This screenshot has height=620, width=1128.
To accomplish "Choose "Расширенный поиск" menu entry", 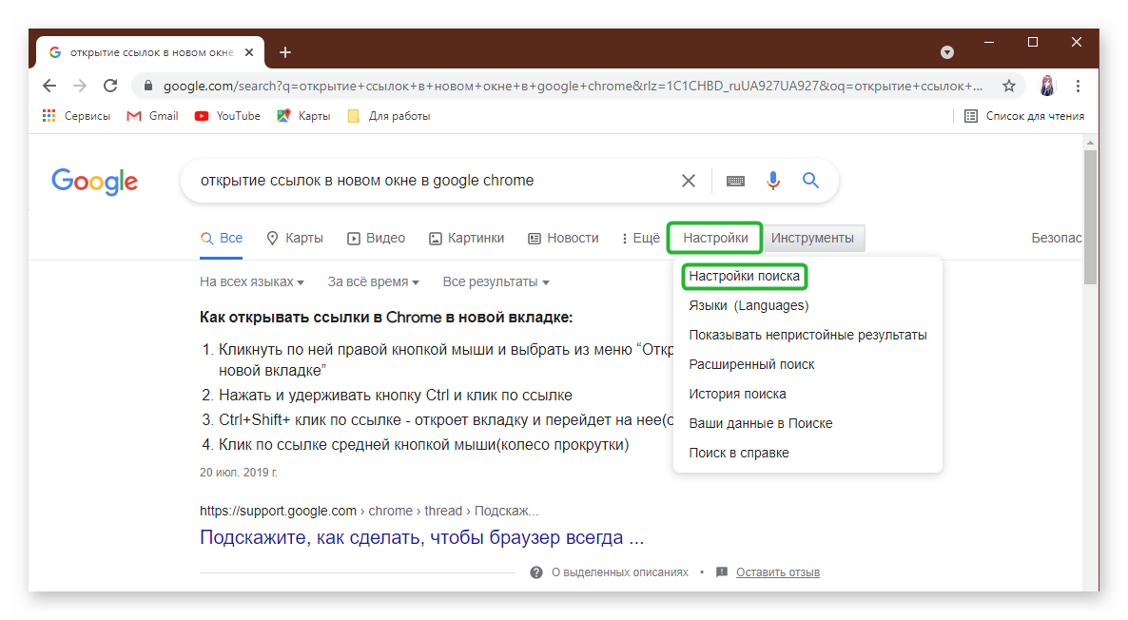I will tap(751, 364).
